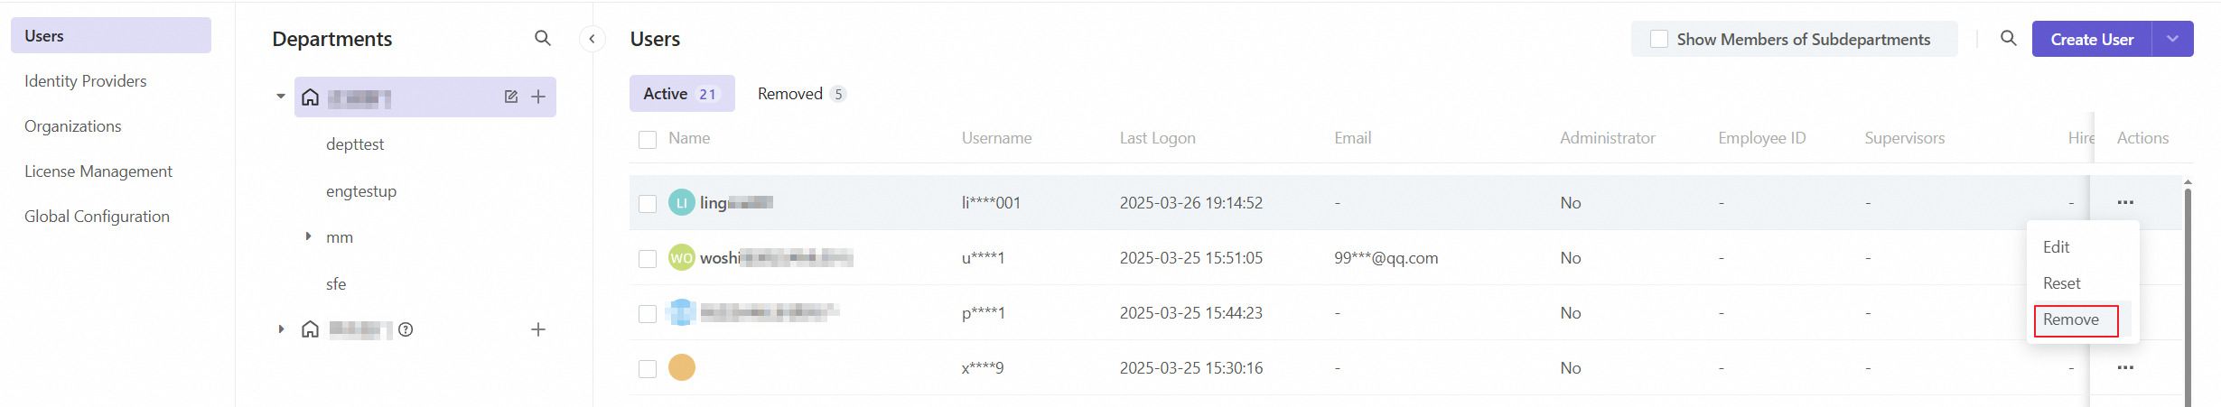Select the checkbox for user u****1
Screen dimensions: 2221x407
point(648,259)
